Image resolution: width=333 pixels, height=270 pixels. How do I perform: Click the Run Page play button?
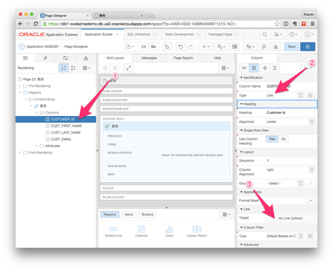[x=307, y=47]
